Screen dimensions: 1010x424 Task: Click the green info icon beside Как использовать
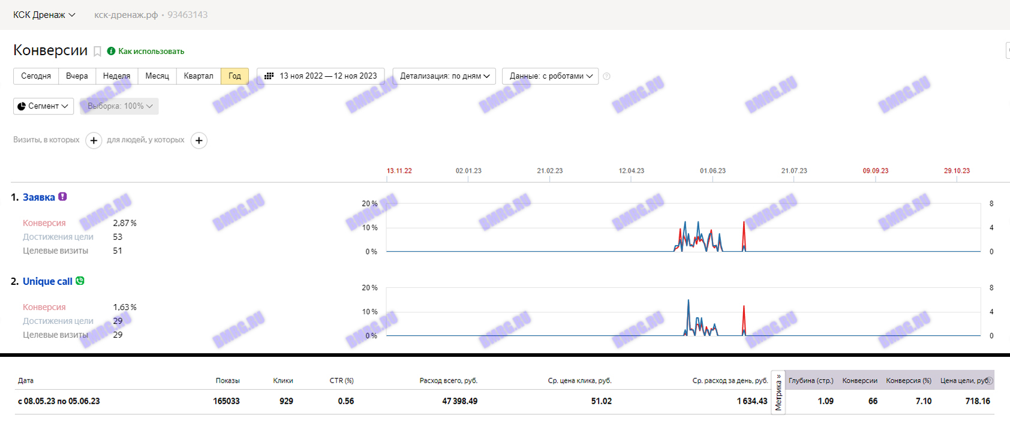[x=111, y=51]
